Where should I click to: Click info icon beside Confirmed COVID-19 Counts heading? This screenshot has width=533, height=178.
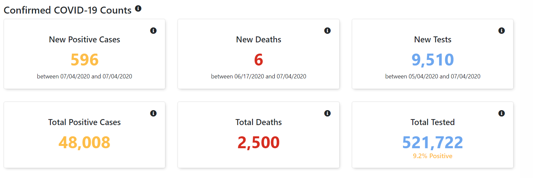[x=138, y=9]
